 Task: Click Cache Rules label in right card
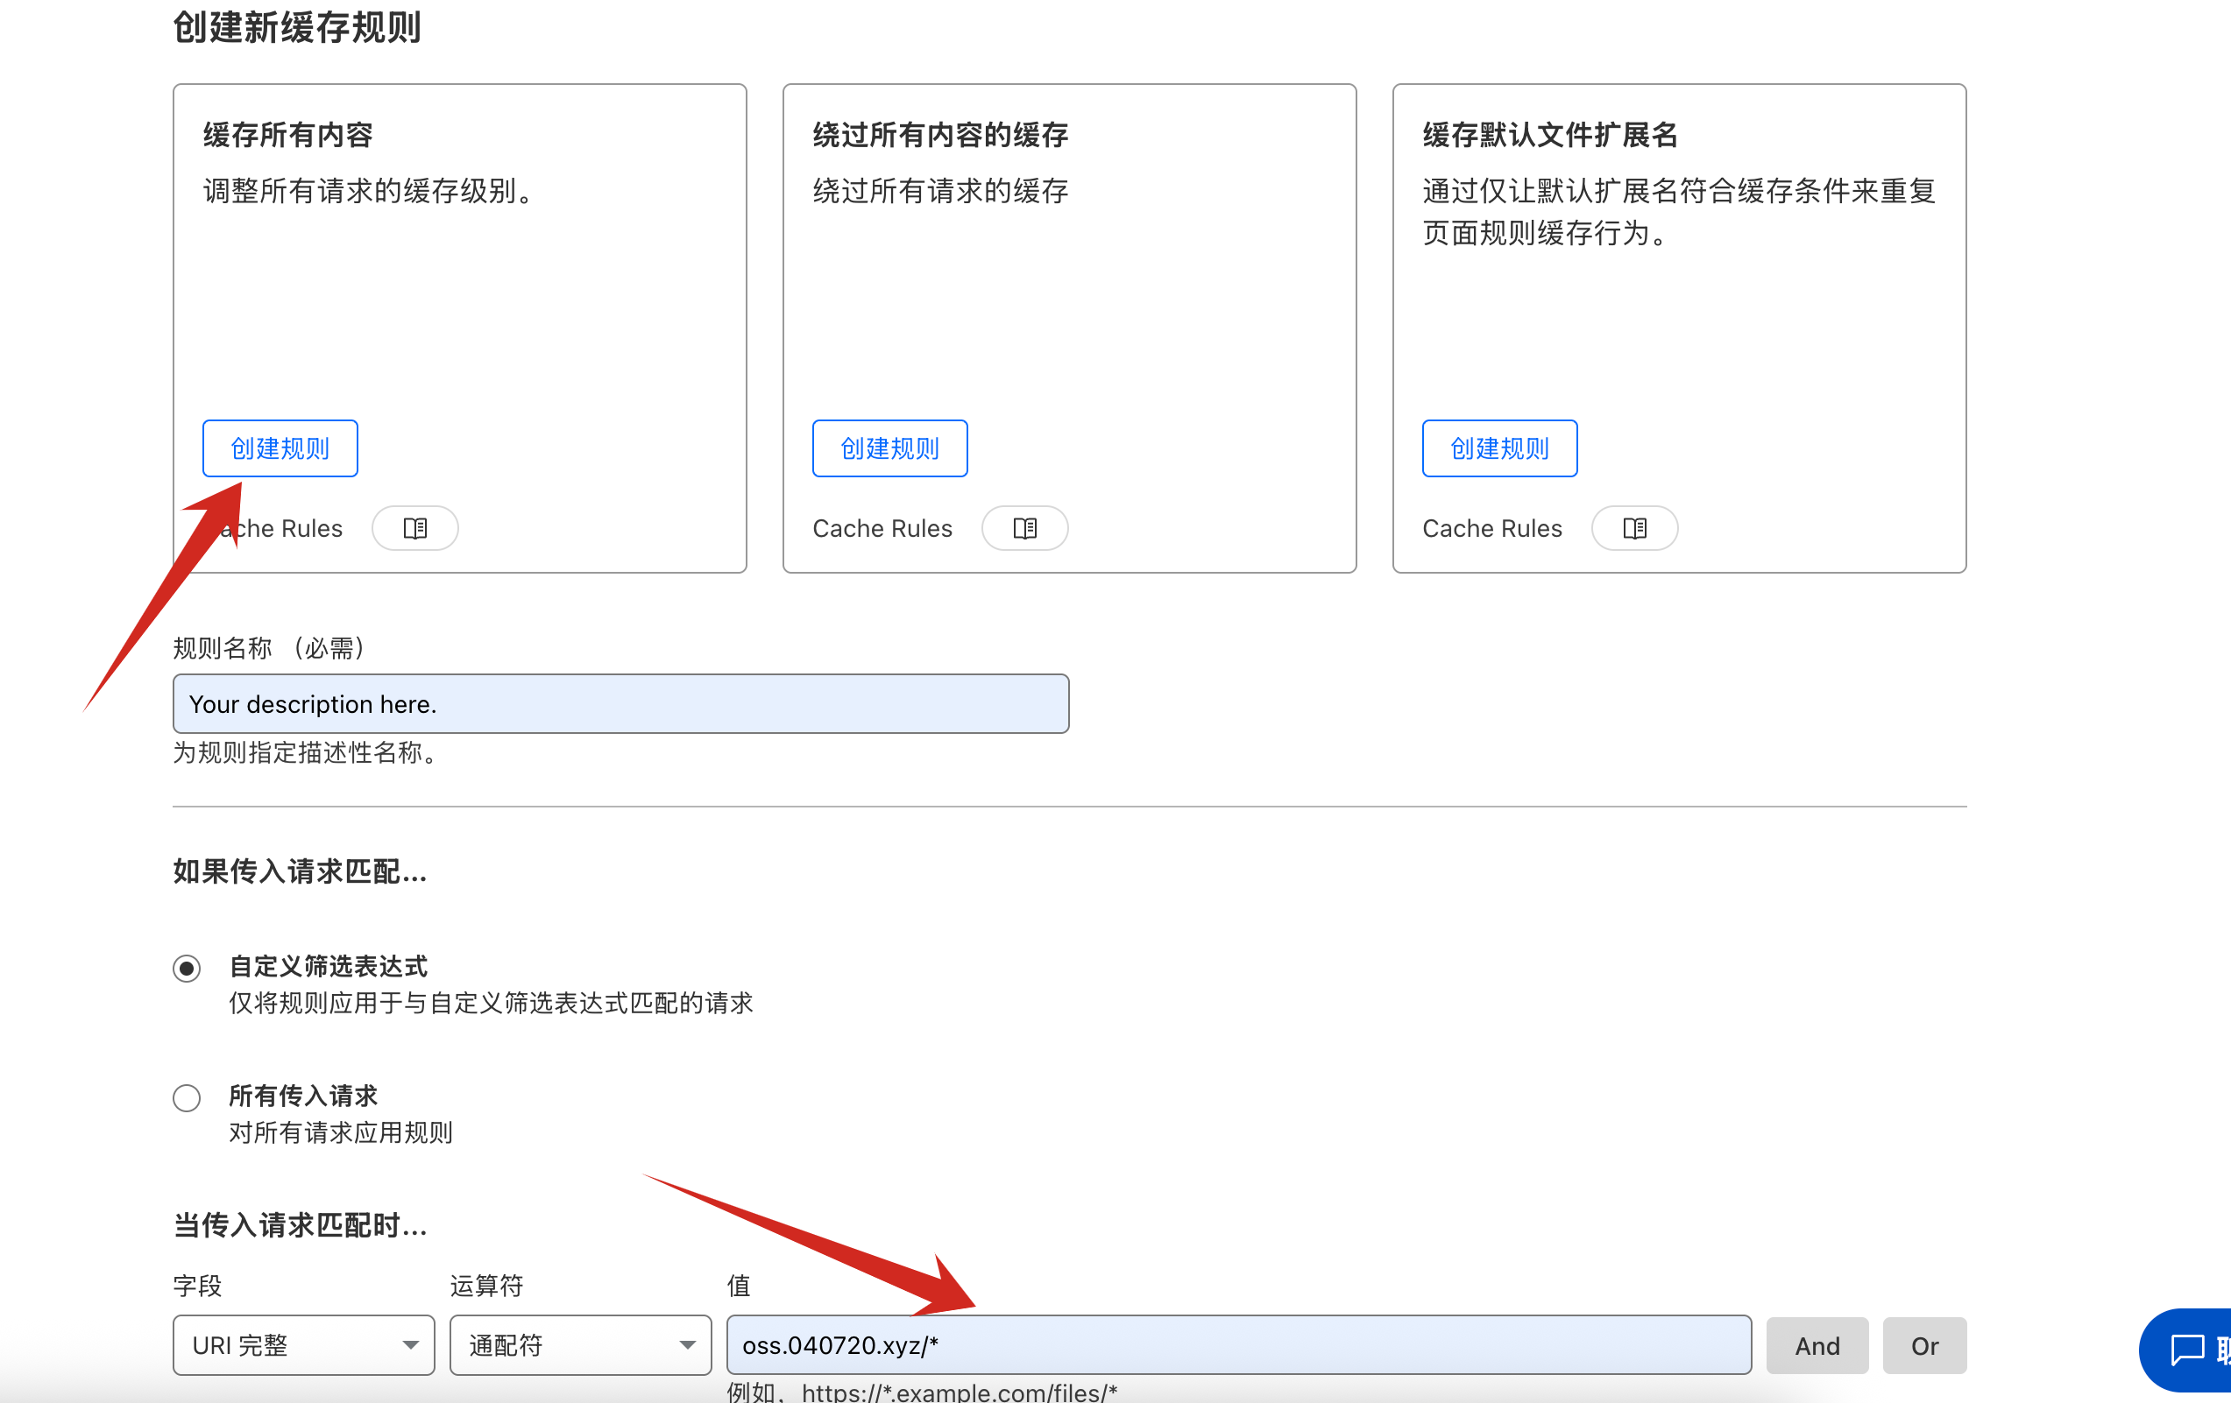(x=1491, y=528)
